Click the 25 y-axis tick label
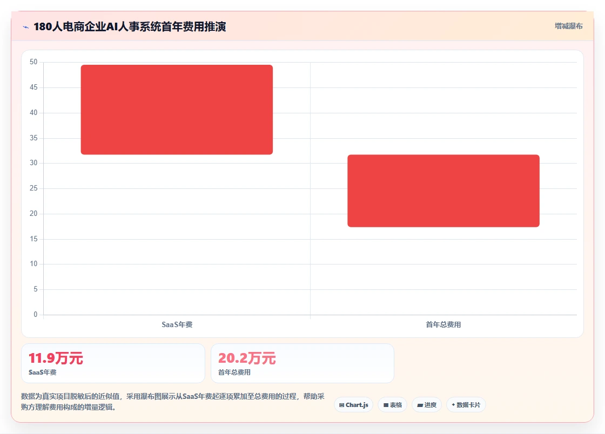This screenshot has width=605, height=434. 33,188
